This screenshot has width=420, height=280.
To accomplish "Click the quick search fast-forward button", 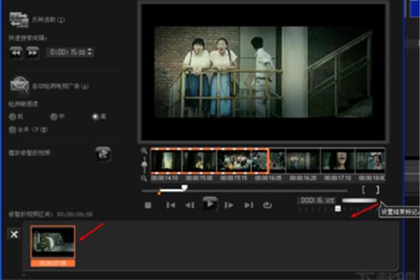I will coord(33,52).
